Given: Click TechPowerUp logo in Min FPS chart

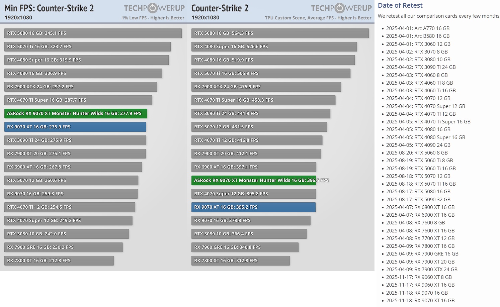Looking at the screenshot, I should 154,8.
